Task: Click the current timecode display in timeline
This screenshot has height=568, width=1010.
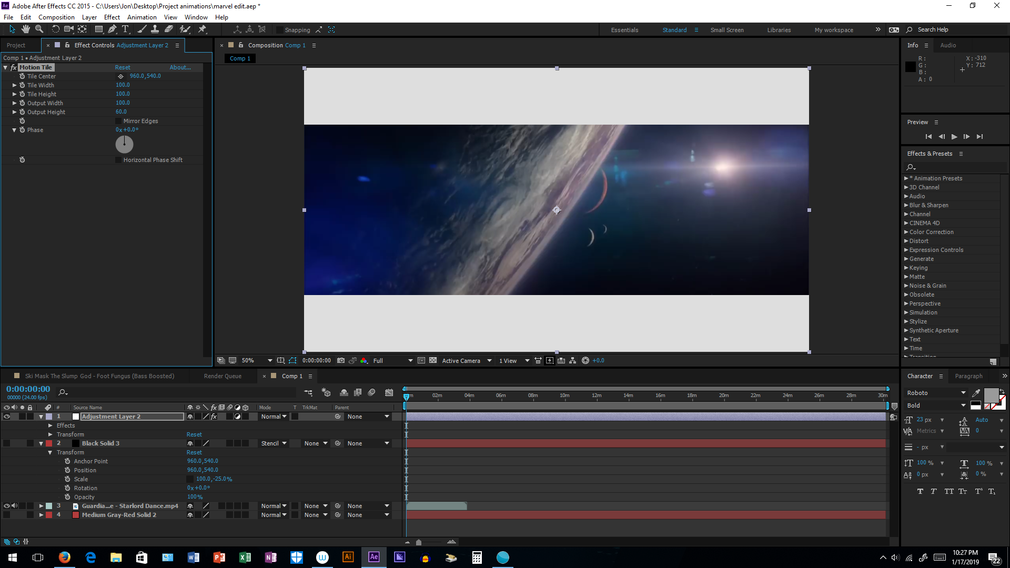Action: coord(28,389)
